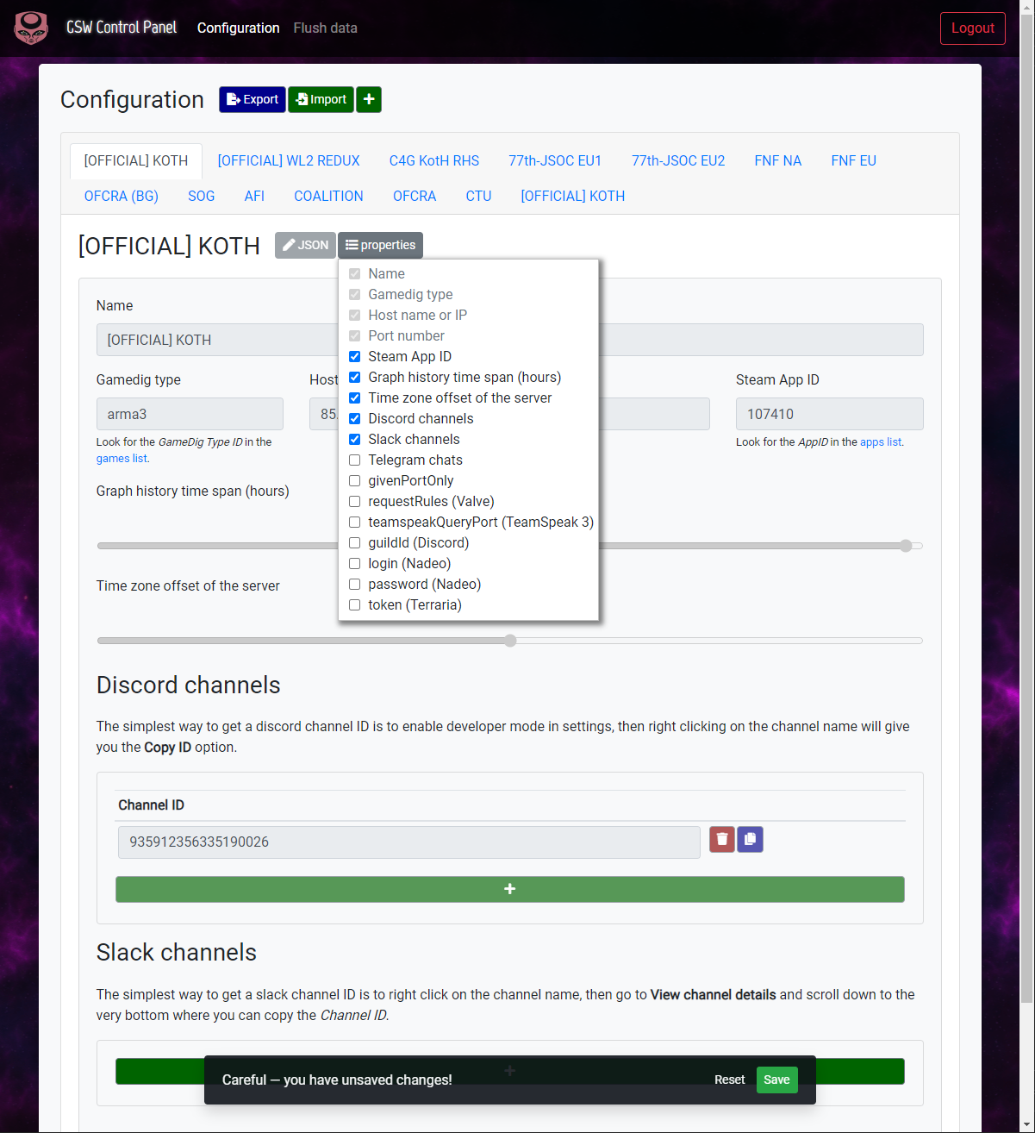Open the JSON editor via pencil icon
The width and height of the screenshot is (1035, 1133).
(x=305, y=245)
